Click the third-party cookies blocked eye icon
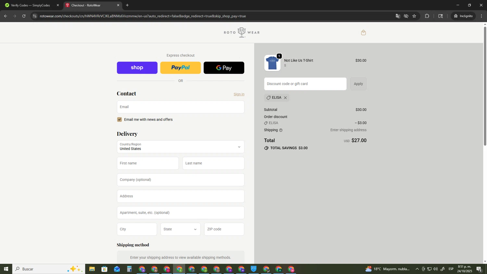487x274 pixels. click(406, 16)
